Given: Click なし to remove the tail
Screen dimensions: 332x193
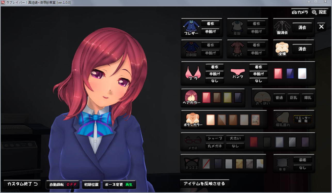Looking at the screenshot, I should [303, 167].
